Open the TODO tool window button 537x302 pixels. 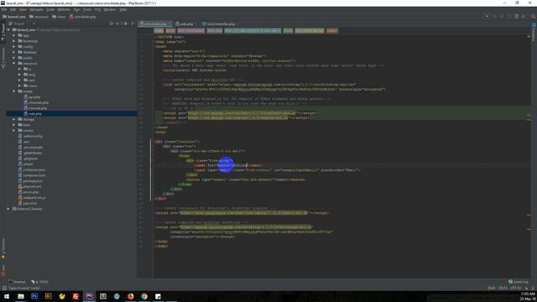[40, 282]
